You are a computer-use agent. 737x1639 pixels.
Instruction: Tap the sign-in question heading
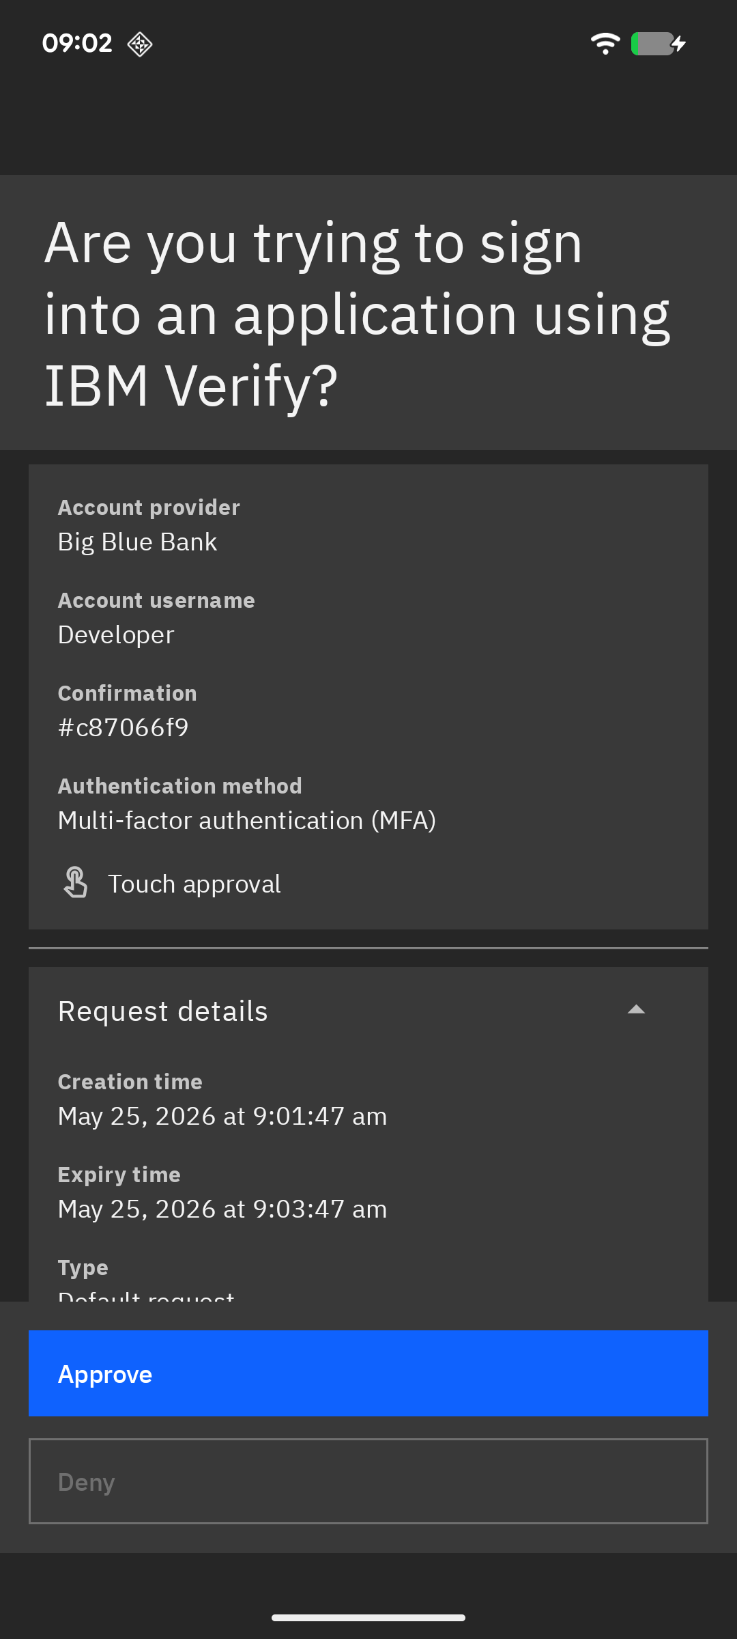pos(358,314)
